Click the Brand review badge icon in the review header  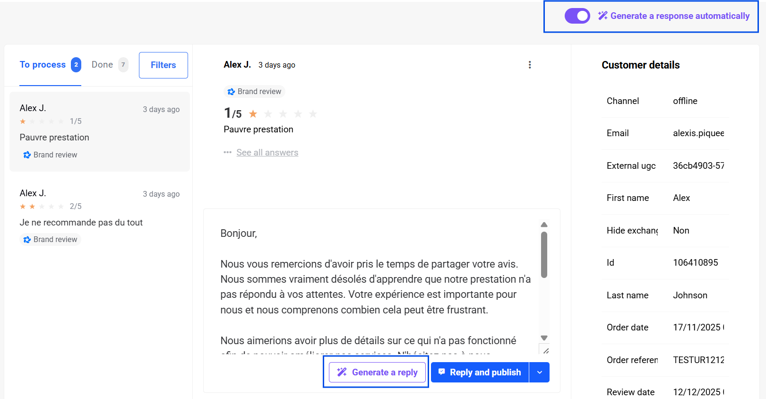[231, 92]
